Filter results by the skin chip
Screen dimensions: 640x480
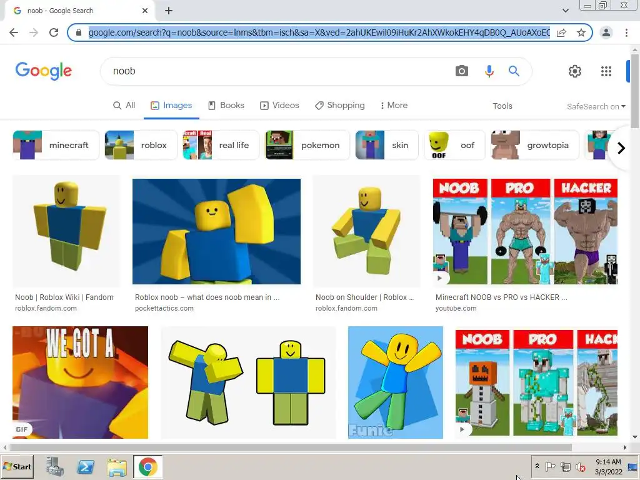(x=386, y=145)
